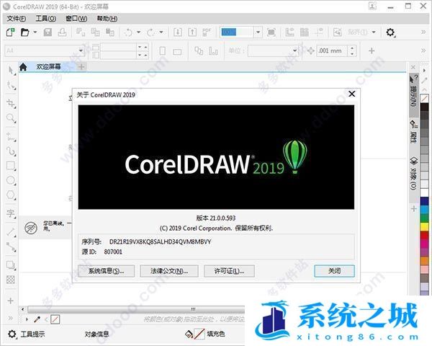Click the Redo arrow icon

pos(150,32)
